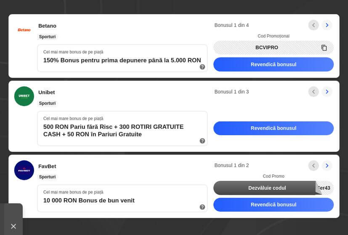
Task: Click the Betano logo
Action: tap(24, 30)
